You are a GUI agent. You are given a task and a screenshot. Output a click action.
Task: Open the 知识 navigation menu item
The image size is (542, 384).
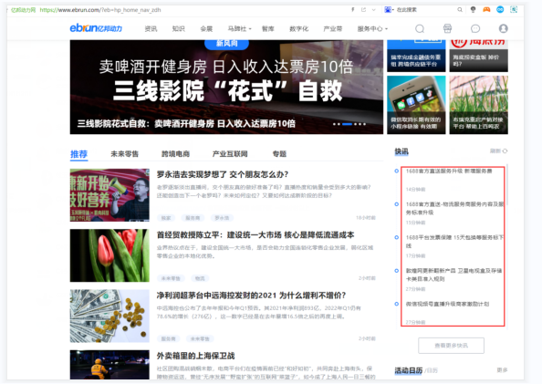point(178,28)
